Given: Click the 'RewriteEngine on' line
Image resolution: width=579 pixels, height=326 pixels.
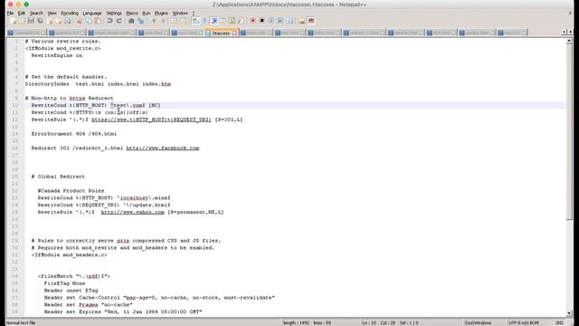Looking at the screenshot, I should click(x=57, y=55).
